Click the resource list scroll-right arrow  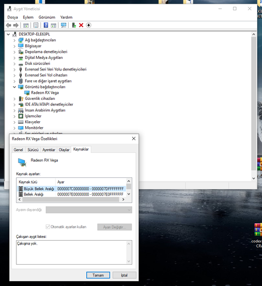point(123,200)
